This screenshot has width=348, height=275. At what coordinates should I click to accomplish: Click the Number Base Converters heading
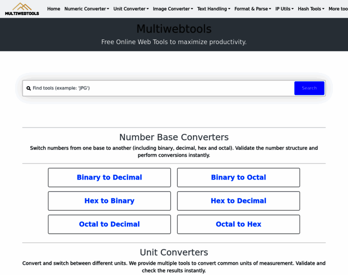click(174, 137)
